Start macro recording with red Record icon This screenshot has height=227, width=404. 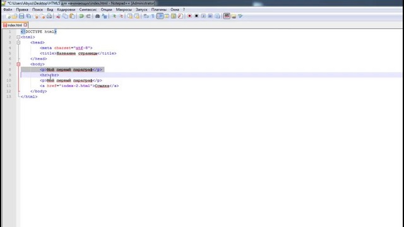[189, 16]
